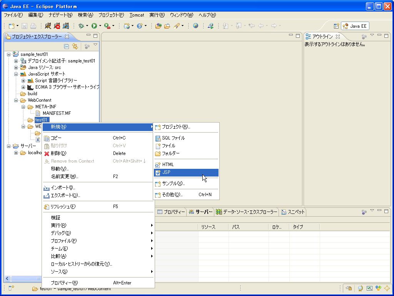Click the Save icon in the toolbar
The width and height of the screenshot is (394, 296).
tap(24, 26)
